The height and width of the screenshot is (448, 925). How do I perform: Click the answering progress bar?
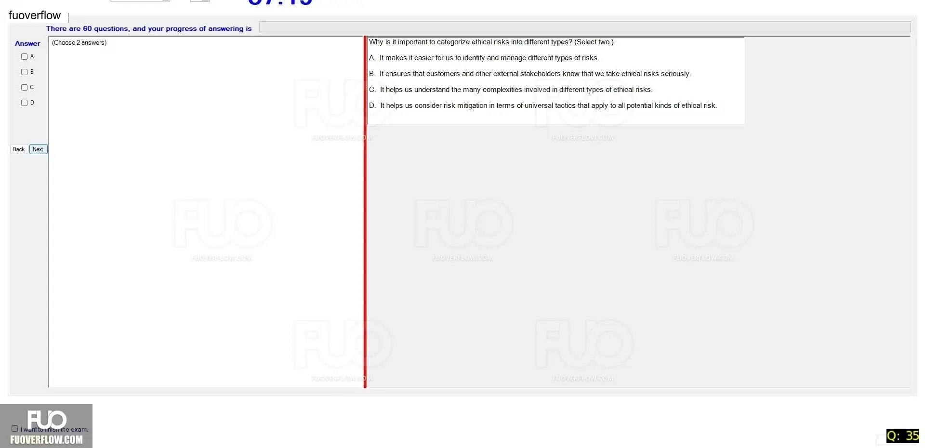coord(585,27)
